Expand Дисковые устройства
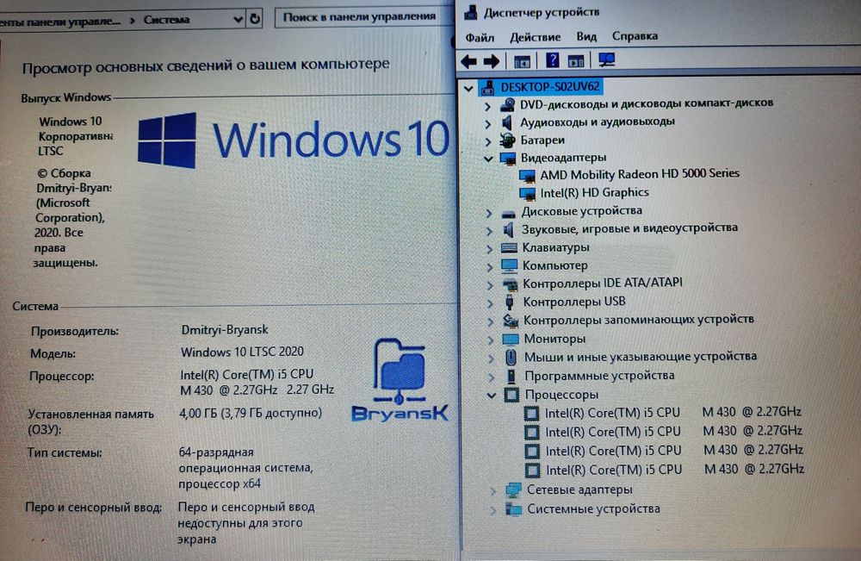Viewport: 861px width, 561px height. [x=489, y=213]
